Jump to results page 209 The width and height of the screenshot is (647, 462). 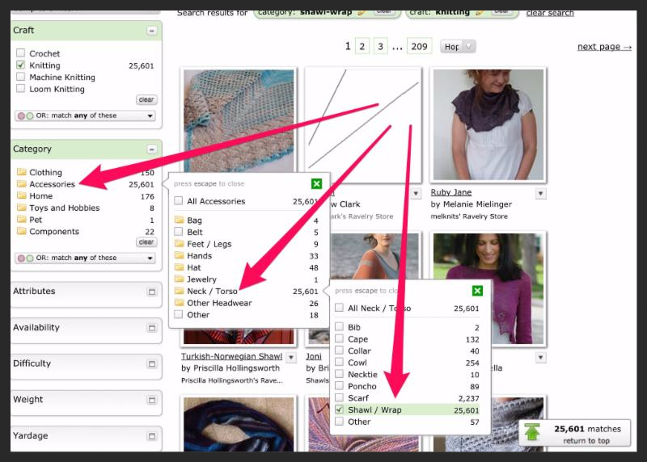pos(419,47)
